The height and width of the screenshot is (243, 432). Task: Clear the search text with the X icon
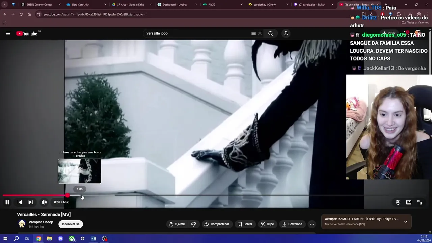point(260,33)
